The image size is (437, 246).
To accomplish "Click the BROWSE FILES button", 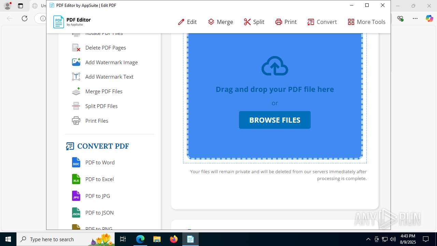I will 275,120.
